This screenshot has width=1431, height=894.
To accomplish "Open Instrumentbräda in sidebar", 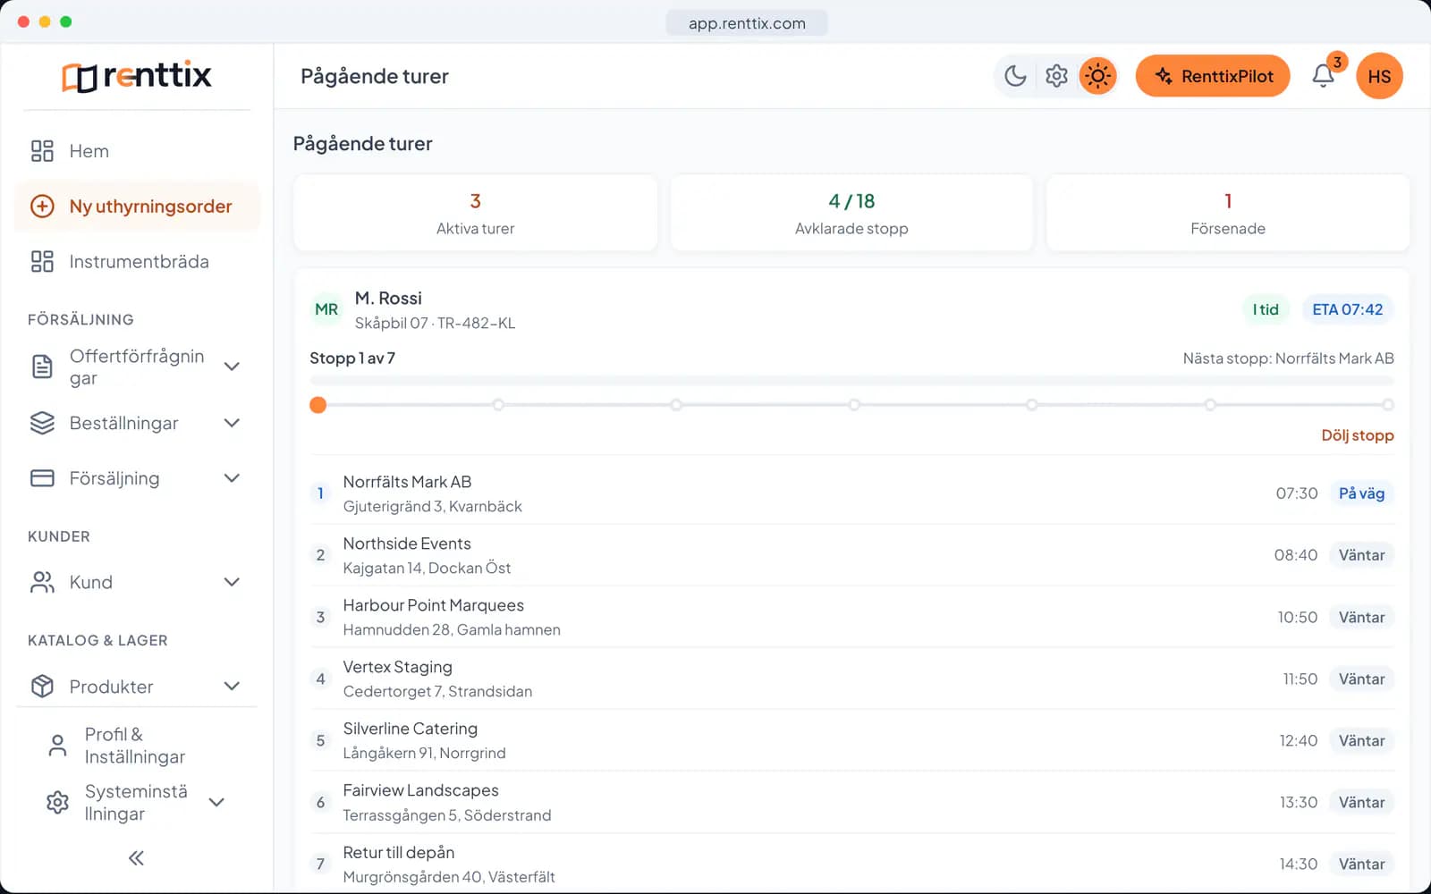I will pos(137,262).
